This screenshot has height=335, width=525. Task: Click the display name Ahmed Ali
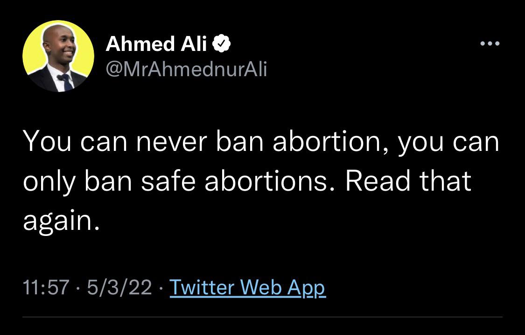156,43
